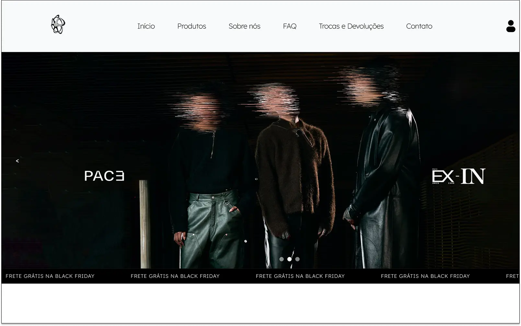
Task: Select the first carousel dot indicator
Action: pos(282,259)
